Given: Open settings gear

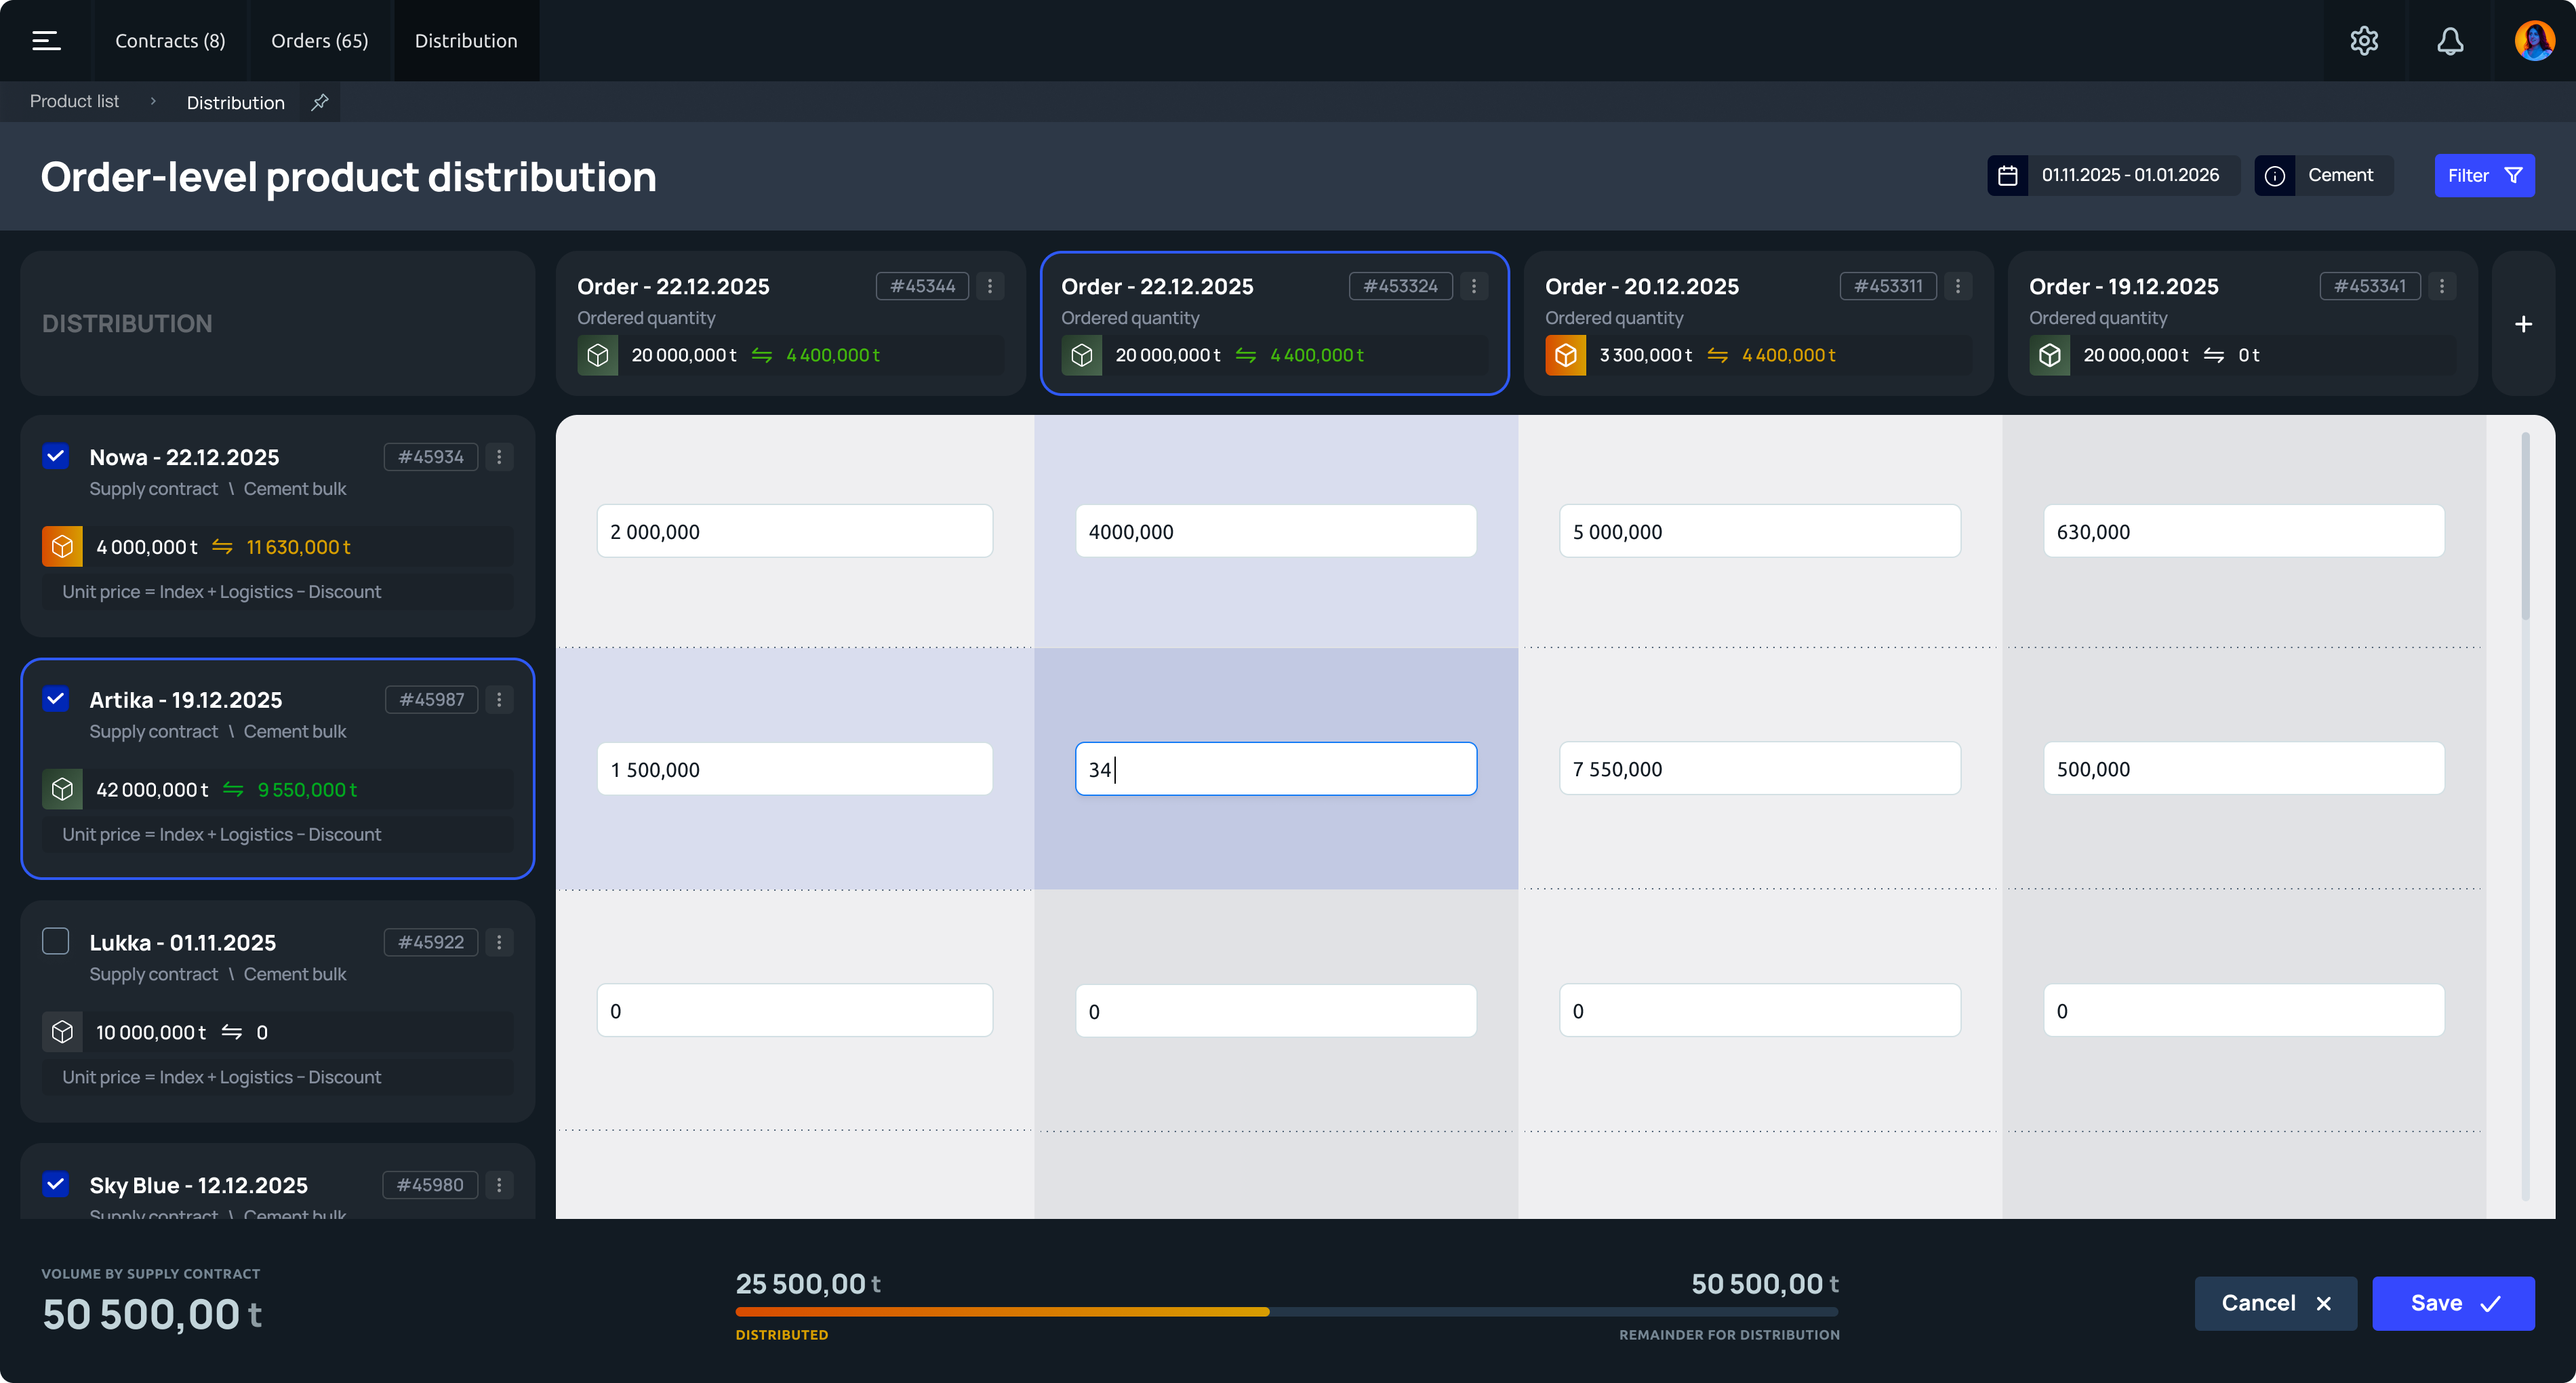Looking at the screenshot, I should (2364, 41).
